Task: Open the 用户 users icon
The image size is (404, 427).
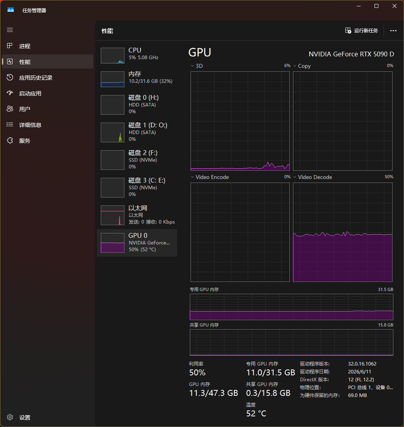Action: pyautogui.click(x=10, y=109)
